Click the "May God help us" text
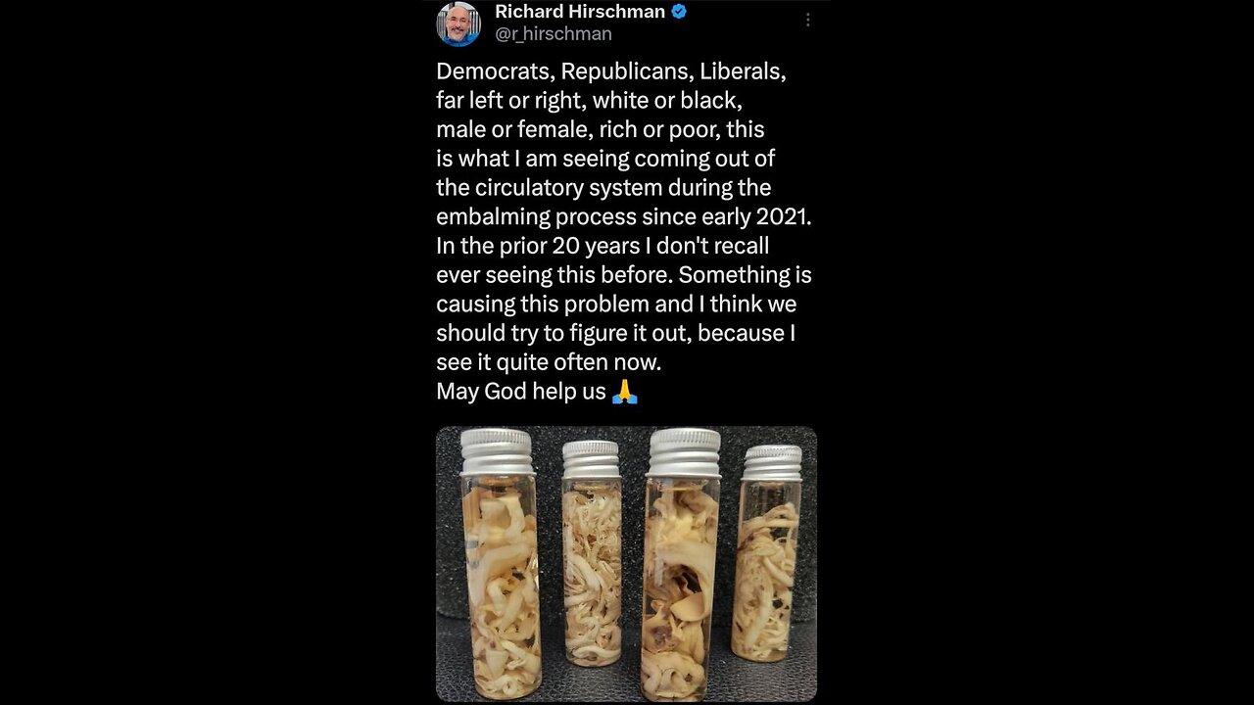This screenshot has width=1254, height=705. coord(521,392)
